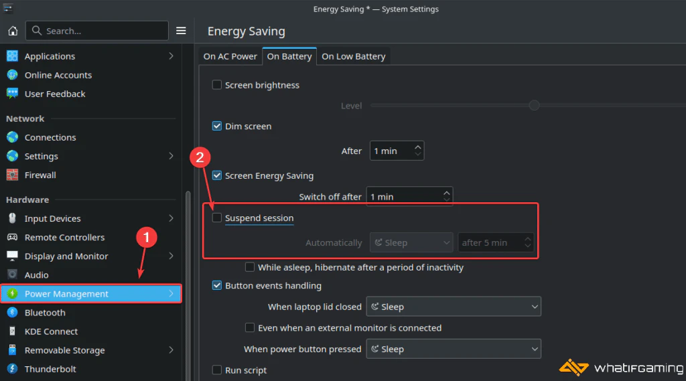Switch to the On AC Power tab
The width and height of the screenshot is (686, 381).
click(230, 56)
